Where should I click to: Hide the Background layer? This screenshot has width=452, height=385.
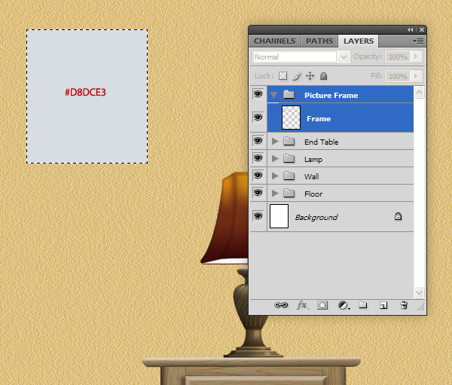(258, 216)
